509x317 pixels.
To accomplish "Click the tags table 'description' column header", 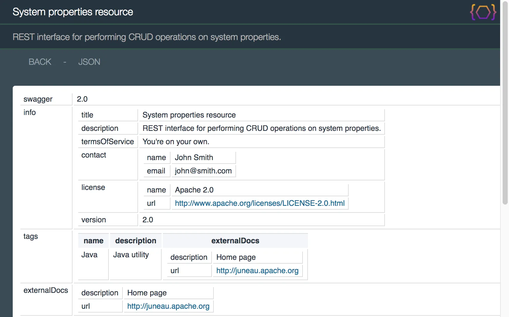I will click(x=136, y=241).
